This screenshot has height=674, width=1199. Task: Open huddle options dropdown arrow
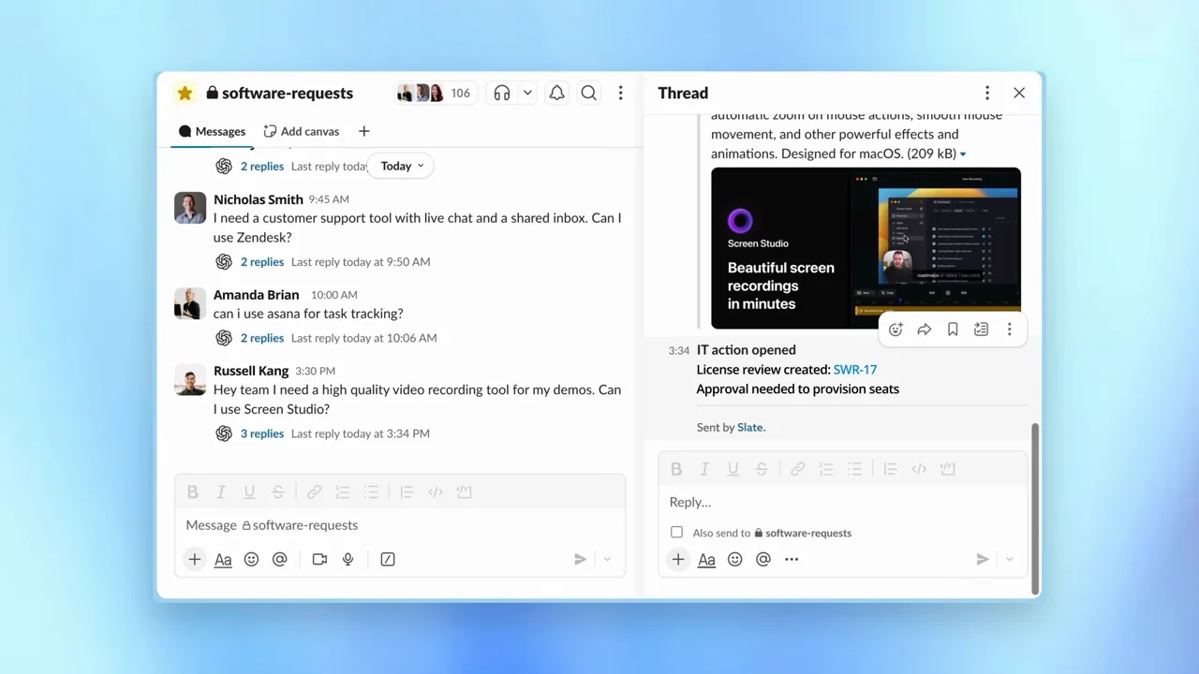(527, 93)
